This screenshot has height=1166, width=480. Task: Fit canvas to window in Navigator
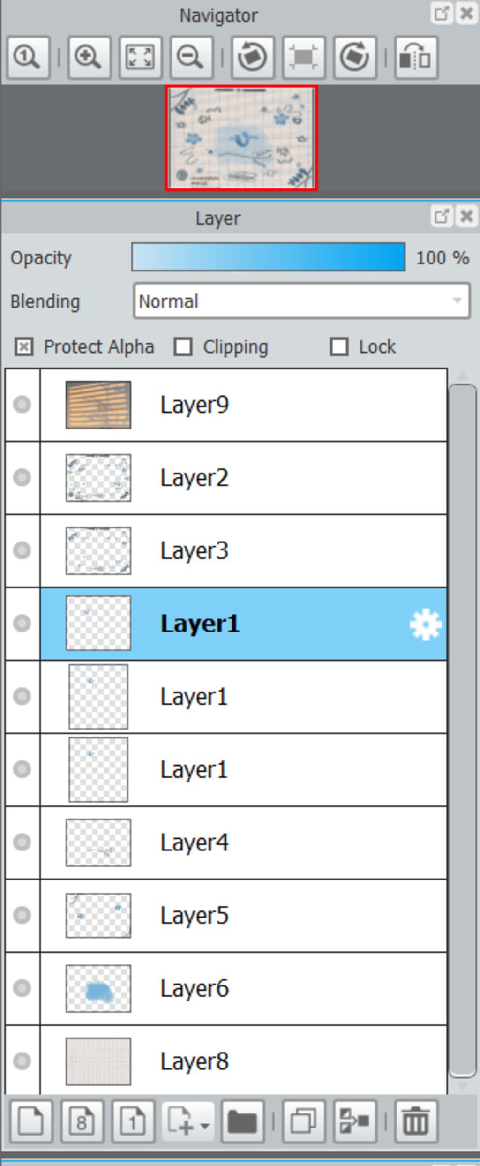point(140,58)
